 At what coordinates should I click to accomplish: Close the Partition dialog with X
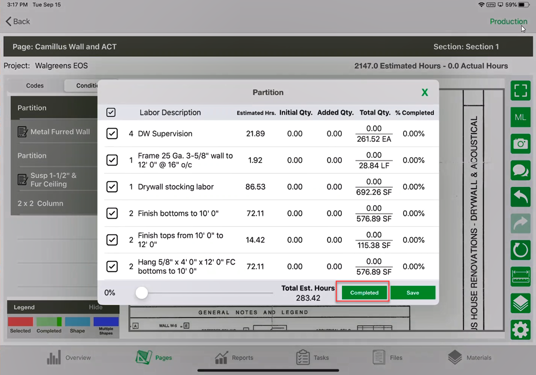(424, 93)
